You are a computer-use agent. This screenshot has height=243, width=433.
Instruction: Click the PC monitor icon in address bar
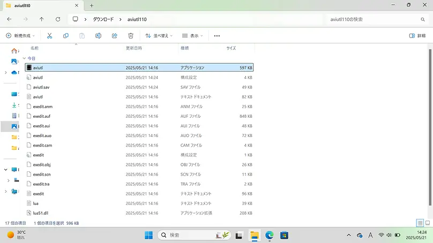coord(75,19)
